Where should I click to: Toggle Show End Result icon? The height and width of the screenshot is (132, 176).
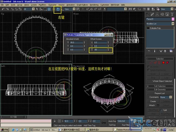coord(154,51)
